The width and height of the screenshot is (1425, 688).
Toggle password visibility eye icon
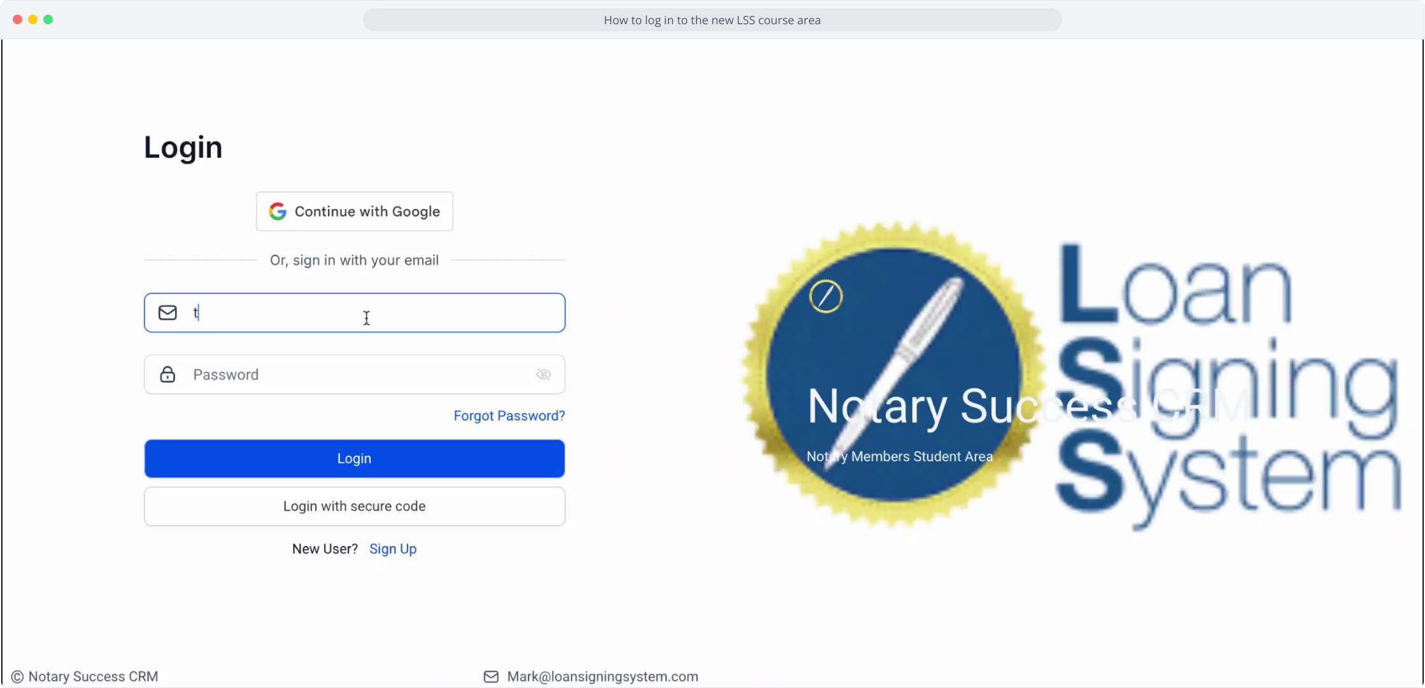pyautogui.click(x=543, y=375)
